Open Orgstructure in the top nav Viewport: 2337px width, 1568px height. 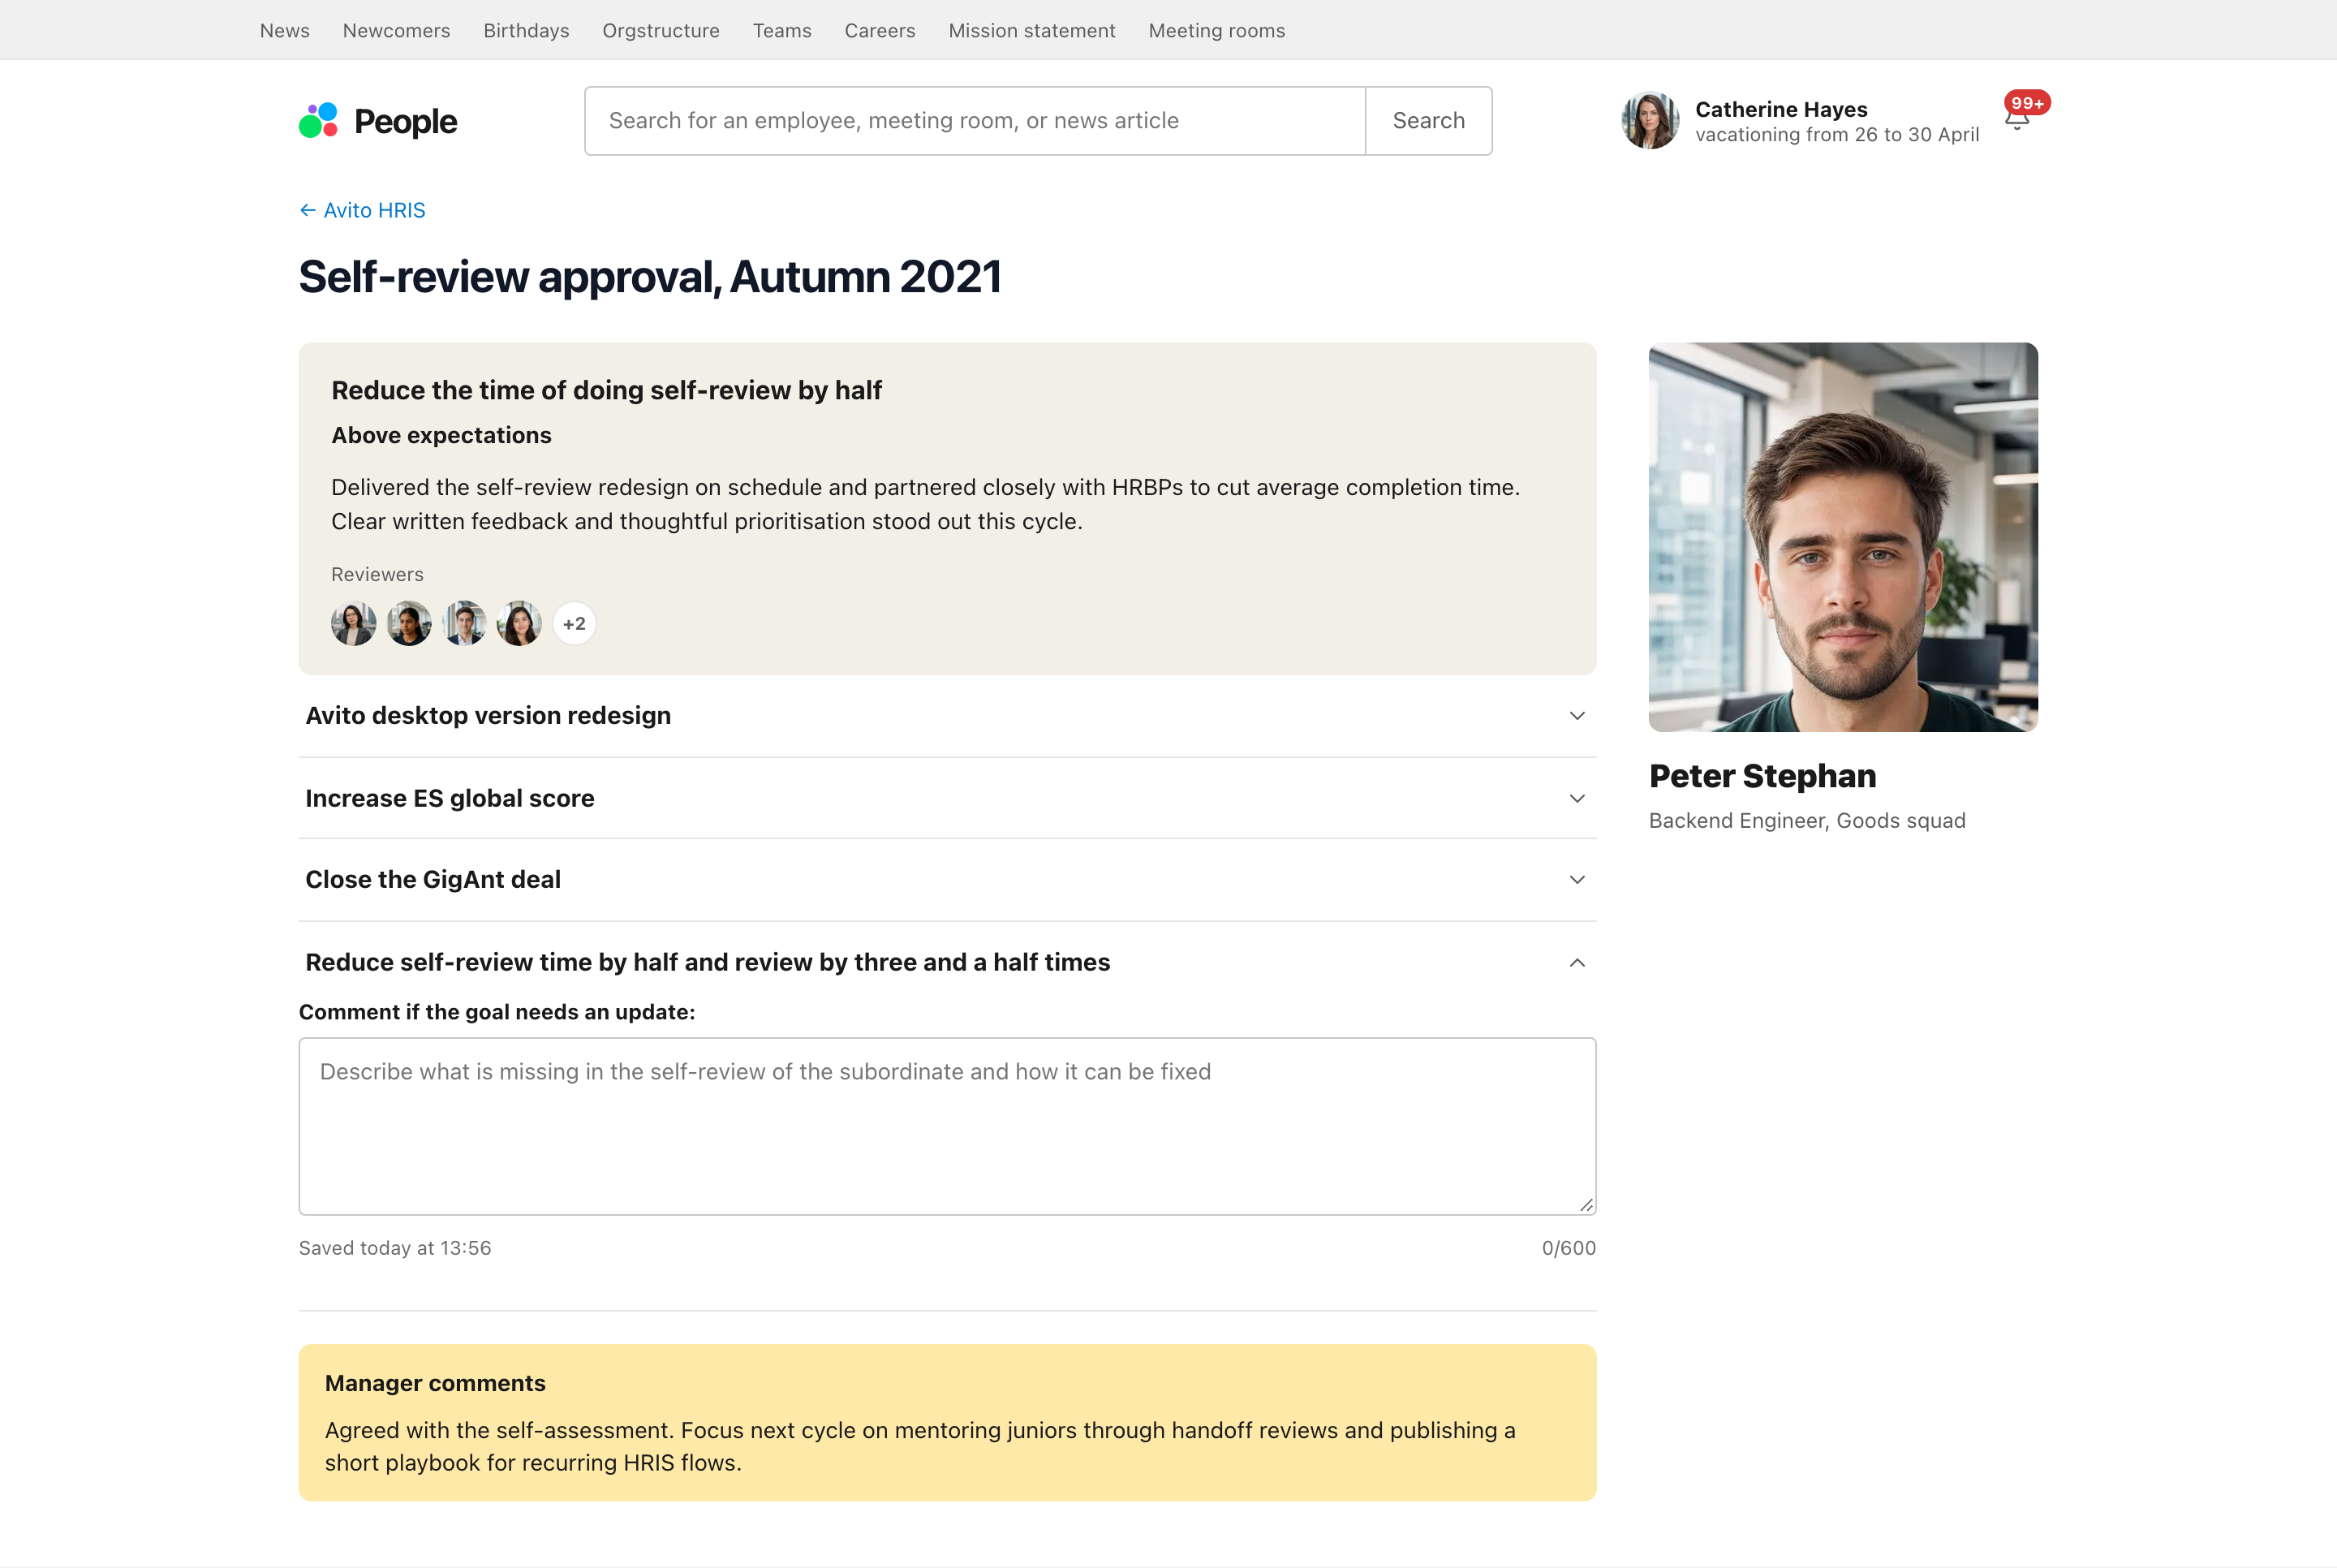point(661,31)
